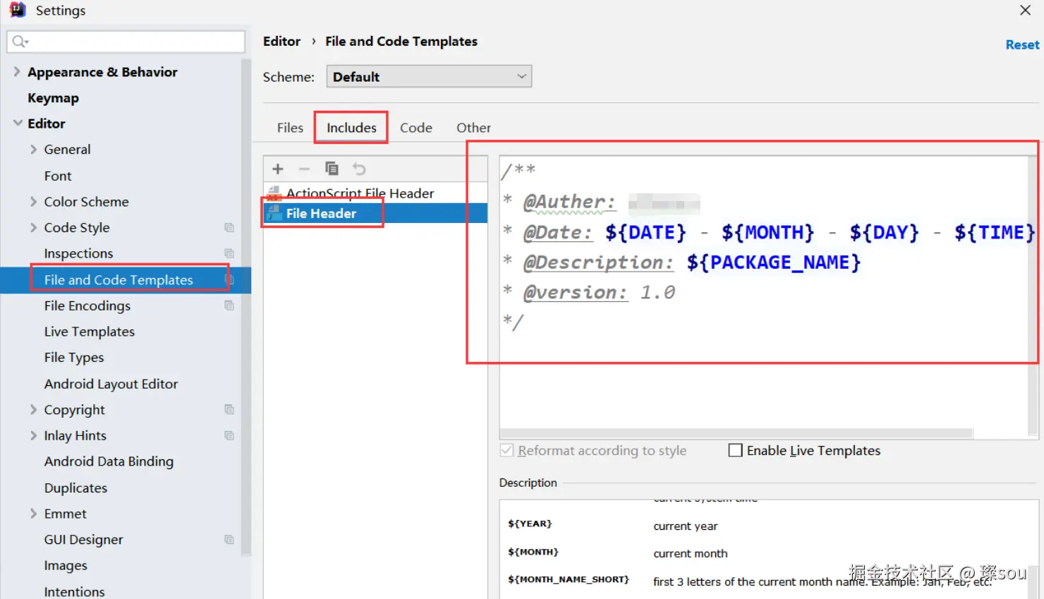Switch to the Other tab

click(x=473, y=128)
